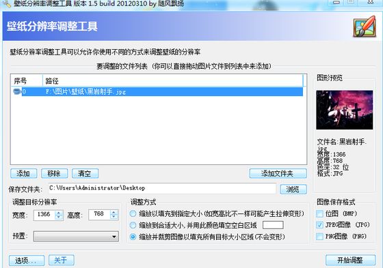Click the app icon in title bar
This screenshot has width=383, height=268.
click(x=7, y=3)
